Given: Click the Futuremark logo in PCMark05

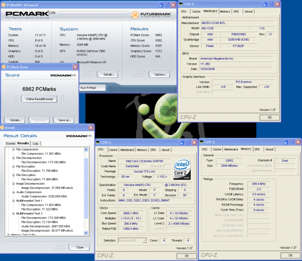Looking at the screenshot, I should [x=151, y=15].
